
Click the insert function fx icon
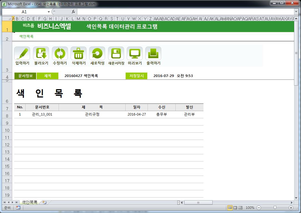click(x=73, y=12)
